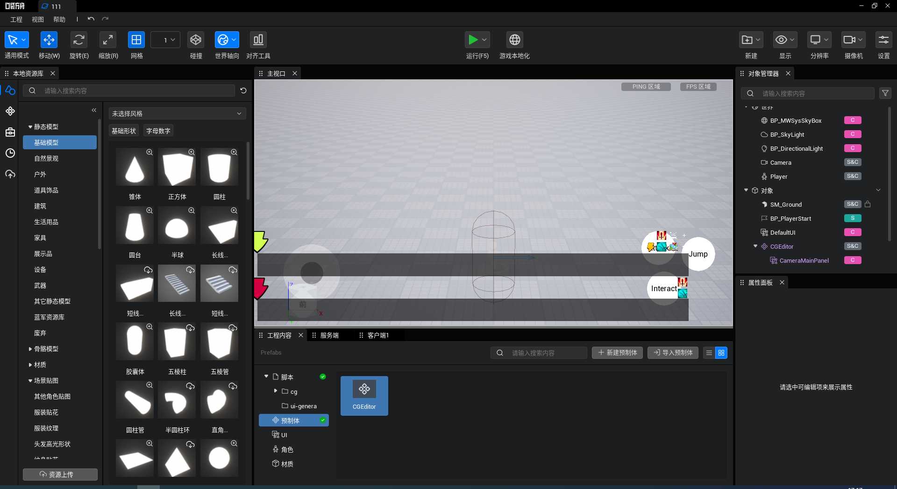Image resolution: width=897 pixels, height=489 pixels.
Task: Run the game with play button
Action: [x=473, y=40]
